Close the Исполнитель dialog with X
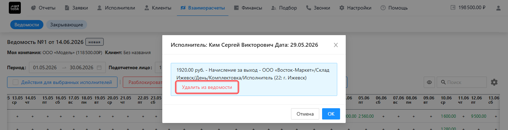The height and width of the screenshot is (130, 508). [x=336, y=45]
